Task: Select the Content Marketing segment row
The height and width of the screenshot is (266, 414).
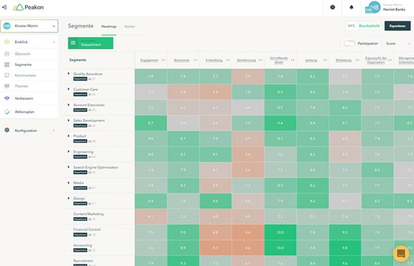Action: (100, 216)
